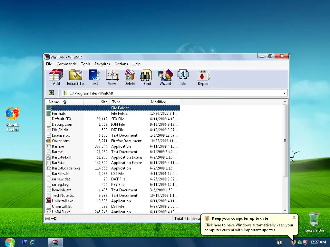330x247 pixels.
Task: Click the drive icon in status bar
Action: pyautogui.click(x=48, y=218)
